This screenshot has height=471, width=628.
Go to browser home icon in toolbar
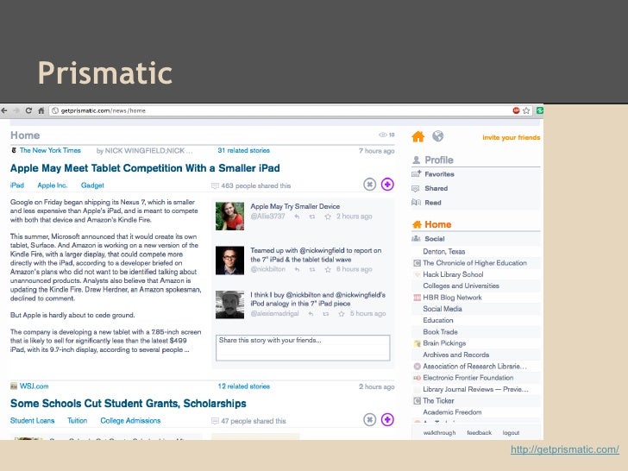41,110
